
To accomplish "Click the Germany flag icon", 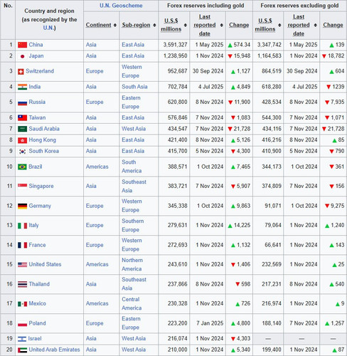I will (x=22, y=206).
